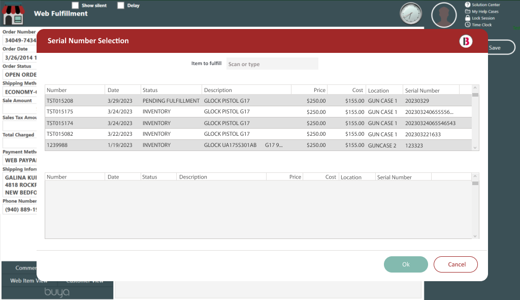Click the 1/19/2023 date cell
520x300 pixels.
pos(120,145)
